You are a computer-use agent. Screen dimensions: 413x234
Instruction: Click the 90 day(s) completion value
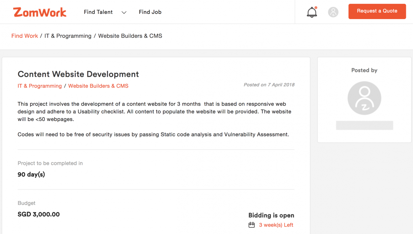point(31,175)
